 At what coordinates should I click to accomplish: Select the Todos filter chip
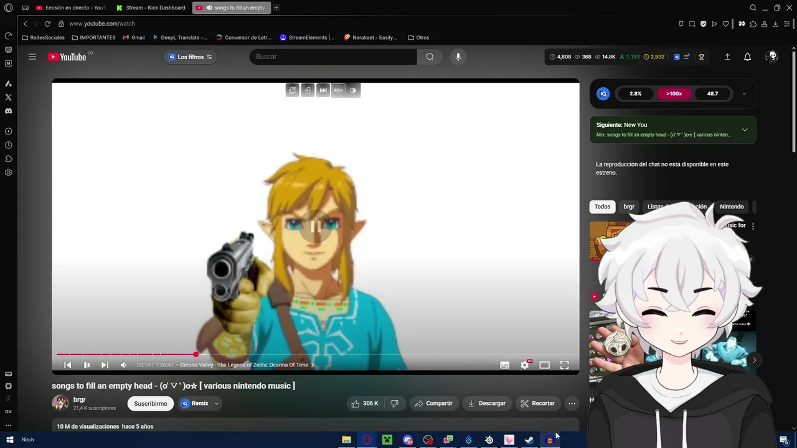[602, 207]
